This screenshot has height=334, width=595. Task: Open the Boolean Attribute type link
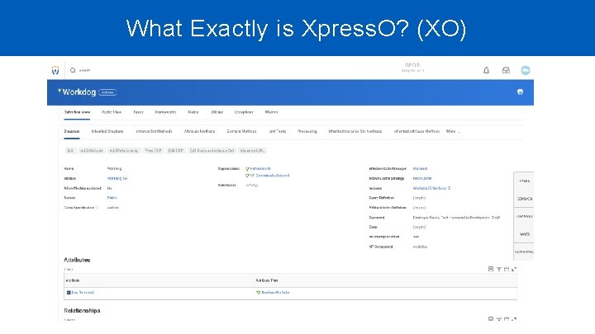click(x=275, y=292)
